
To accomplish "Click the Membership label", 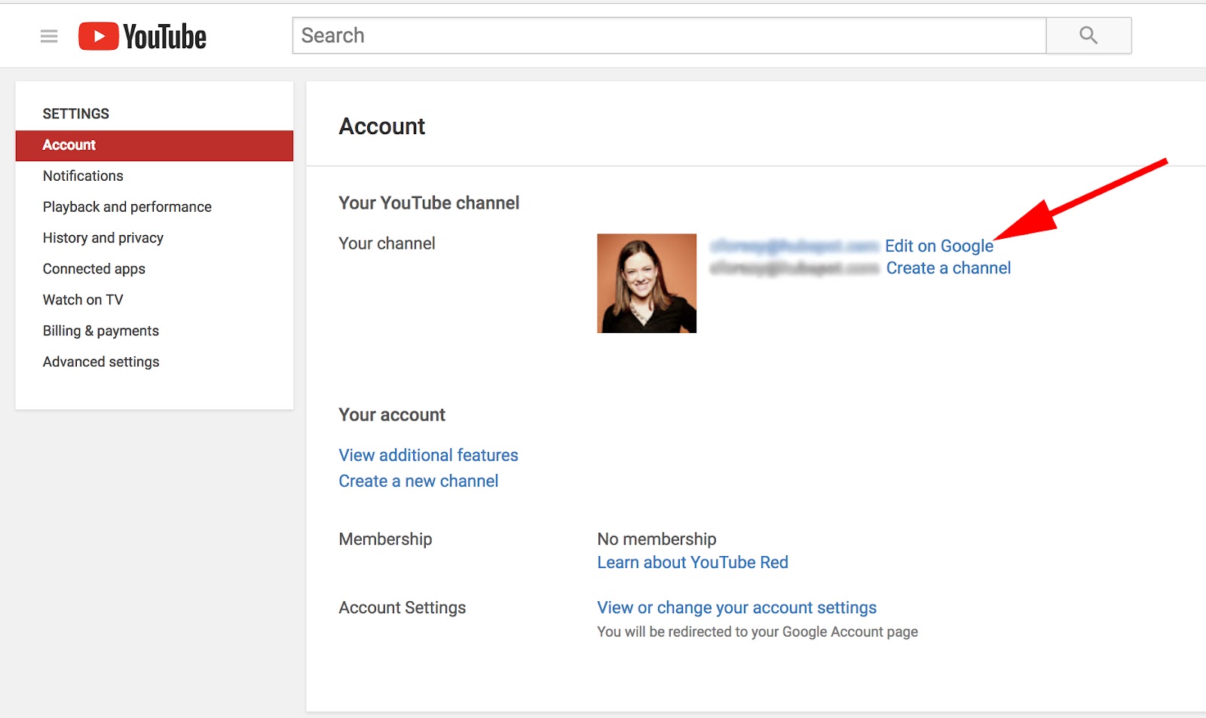I will tap(385, 539).
